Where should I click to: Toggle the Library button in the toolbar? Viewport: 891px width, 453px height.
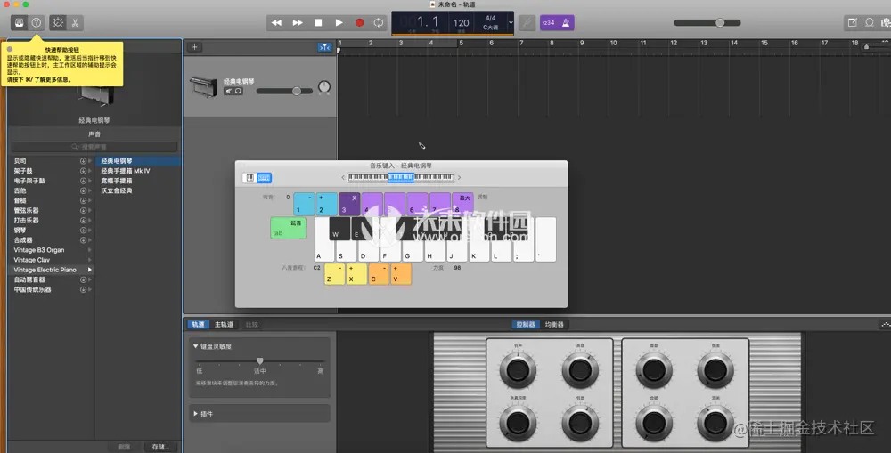click(x=20, y=23)
